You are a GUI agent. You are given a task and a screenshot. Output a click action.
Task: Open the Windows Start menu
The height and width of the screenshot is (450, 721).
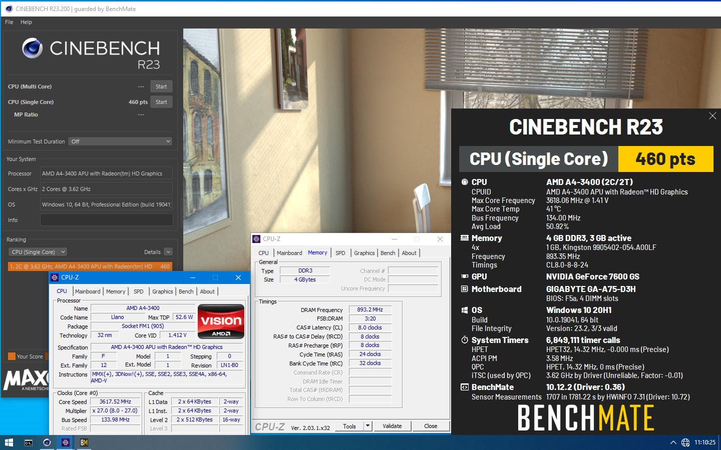click(x=9, y=442)
